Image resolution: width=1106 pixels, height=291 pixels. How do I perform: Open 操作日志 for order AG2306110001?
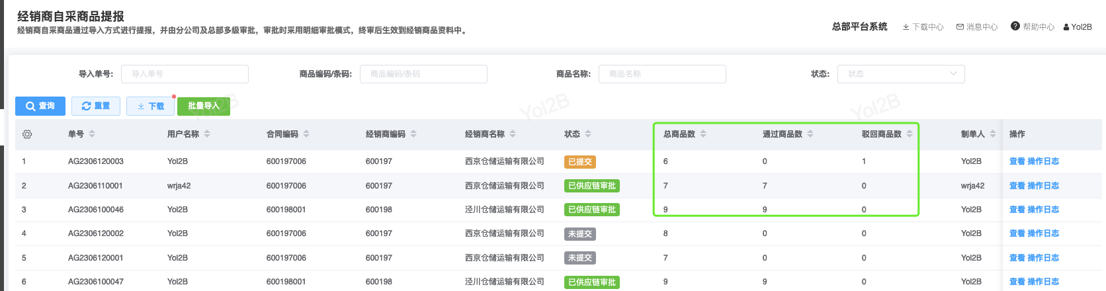[1043, 186]
